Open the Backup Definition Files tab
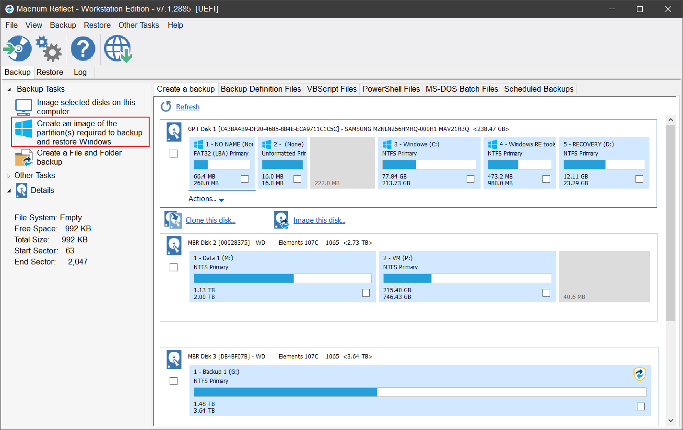683x430 pixels. tap(261, 89)
